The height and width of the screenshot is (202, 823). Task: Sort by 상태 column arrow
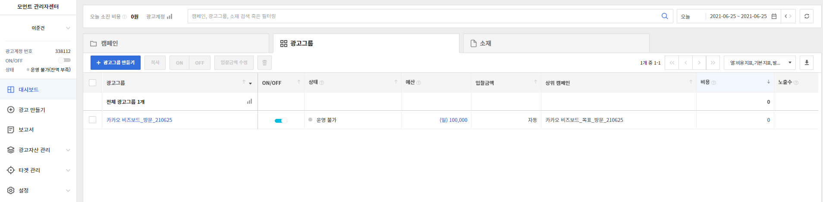coord(396,82)
